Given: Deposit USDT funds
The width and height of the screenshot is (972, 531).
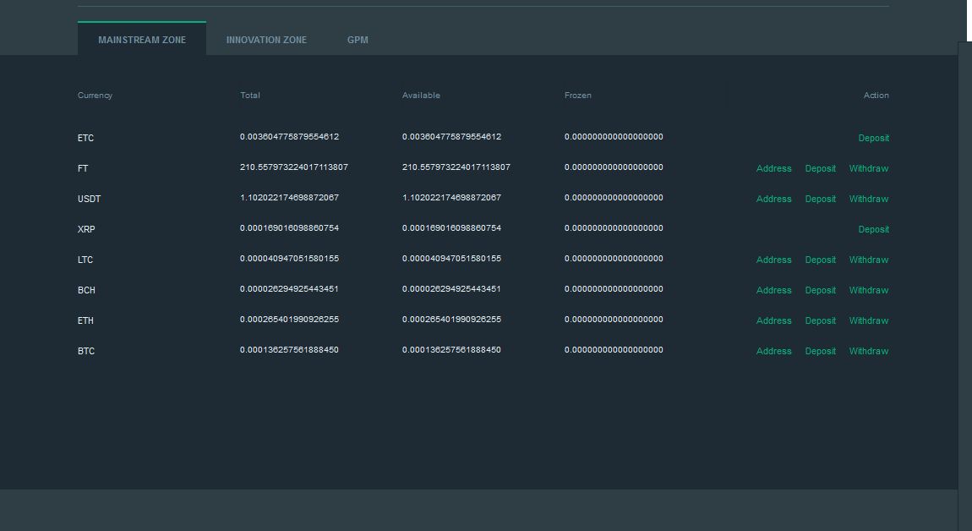Looking at the screenshot, I should point(820,200).
